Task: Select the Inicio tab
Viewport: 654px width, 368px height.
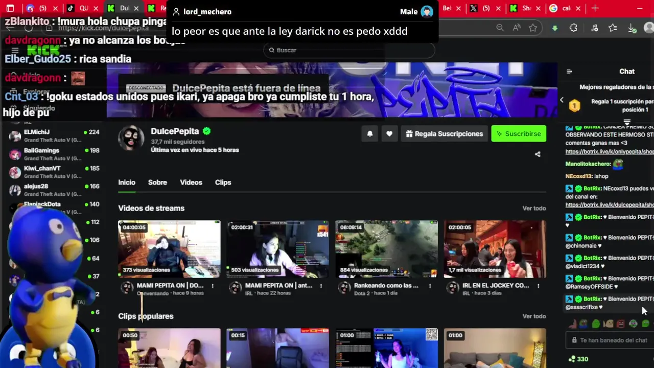Action: (x=127, y=182)
